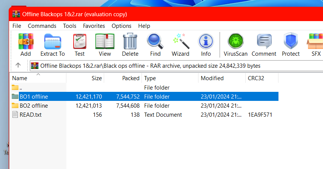This screenshot has width=323, height=169.
Task: Open the Favorites menu
Action: click(x=94, y=26)
